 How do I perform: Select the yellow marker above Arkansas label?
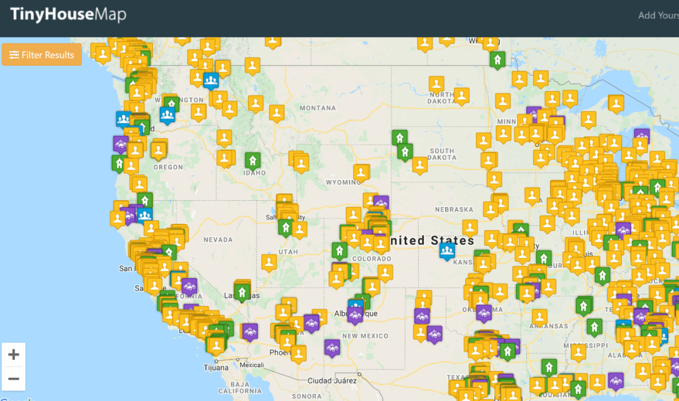(539, 317)
